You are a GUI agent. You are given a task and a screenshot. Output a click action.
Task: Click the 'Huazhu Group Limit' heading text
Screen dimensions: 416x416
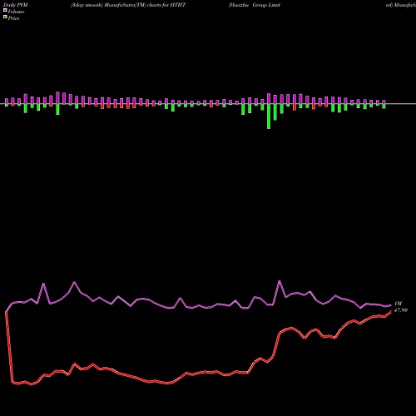point(255,5)
